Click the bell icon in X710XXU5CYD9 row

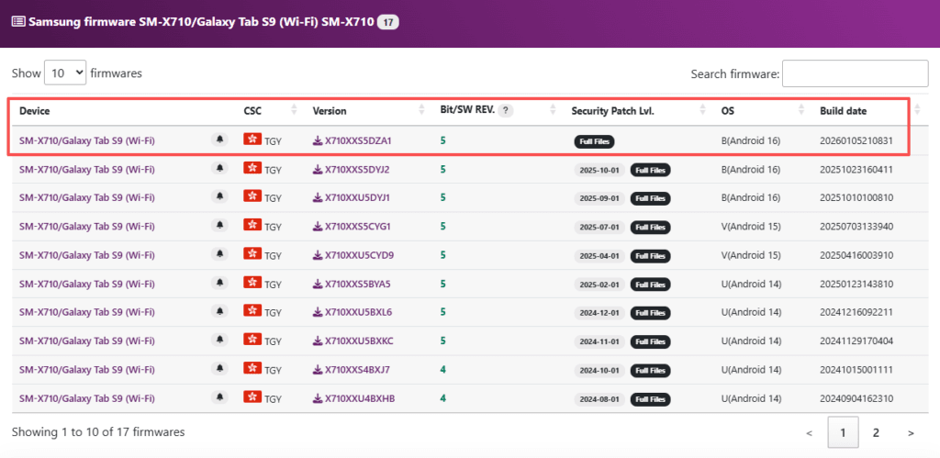pyautogui.click(x=219, y=253)
